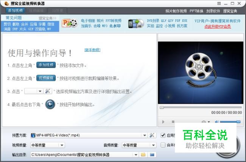Click the 截取 help link
246x162 pixels.
click(x=16, y=24)
